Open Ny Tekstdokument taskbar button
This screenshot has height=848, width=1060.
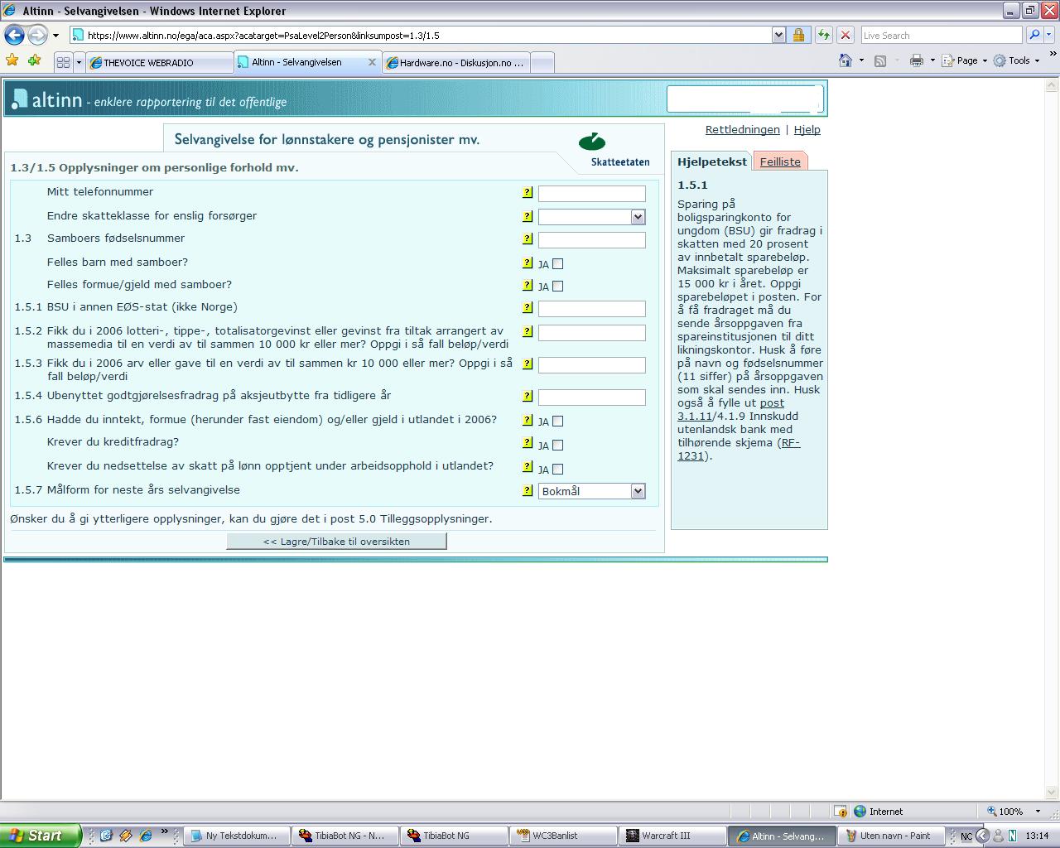(x=236, y=836)
